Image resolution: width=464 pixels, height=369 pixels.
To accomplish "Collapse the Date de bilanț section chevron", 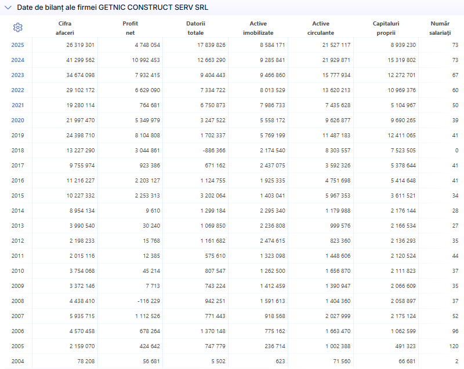I will coord(8,8).
